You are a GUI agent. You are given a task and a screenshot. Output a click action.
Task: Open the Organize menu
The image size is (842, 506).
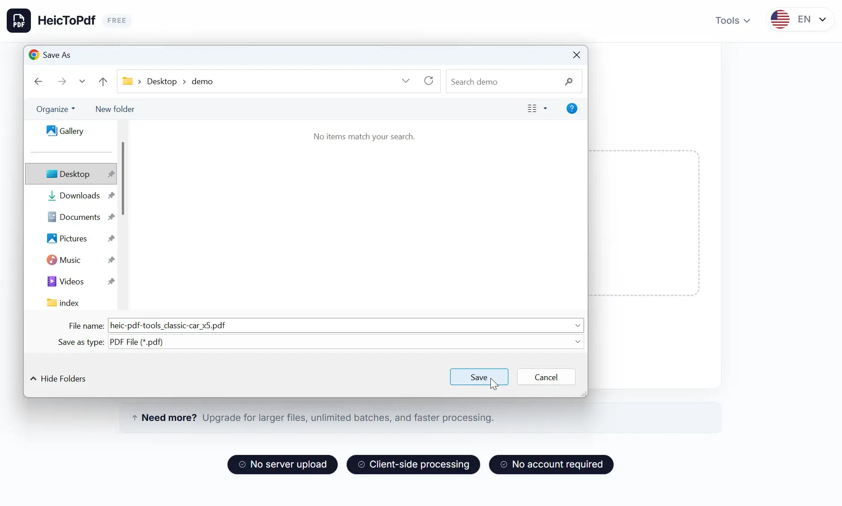pyautogui.click(x=56, y=109)
